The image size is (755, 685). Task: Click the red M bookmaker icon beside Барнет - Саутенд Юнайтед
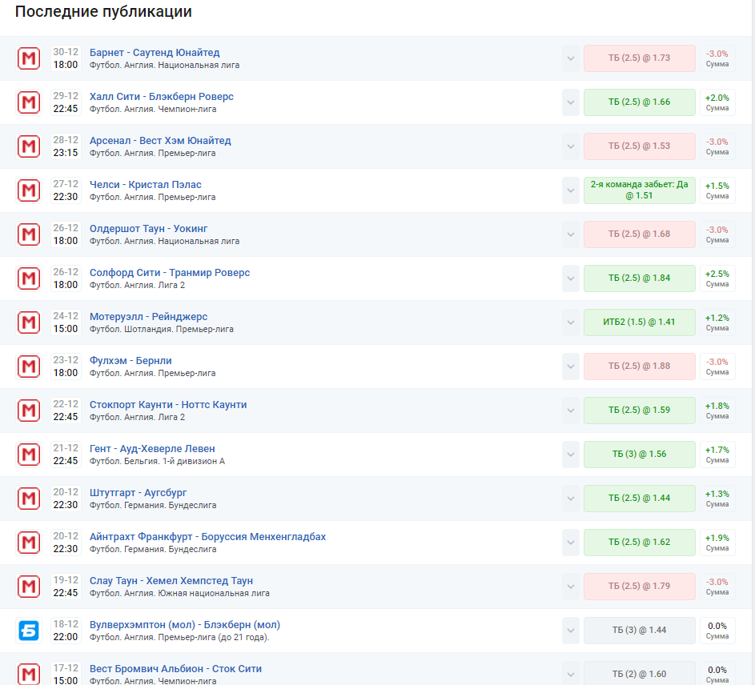(x=29, y=58)
